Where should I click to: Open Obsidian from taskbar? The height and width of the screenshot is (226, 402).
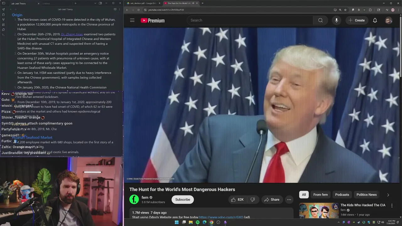225,222
